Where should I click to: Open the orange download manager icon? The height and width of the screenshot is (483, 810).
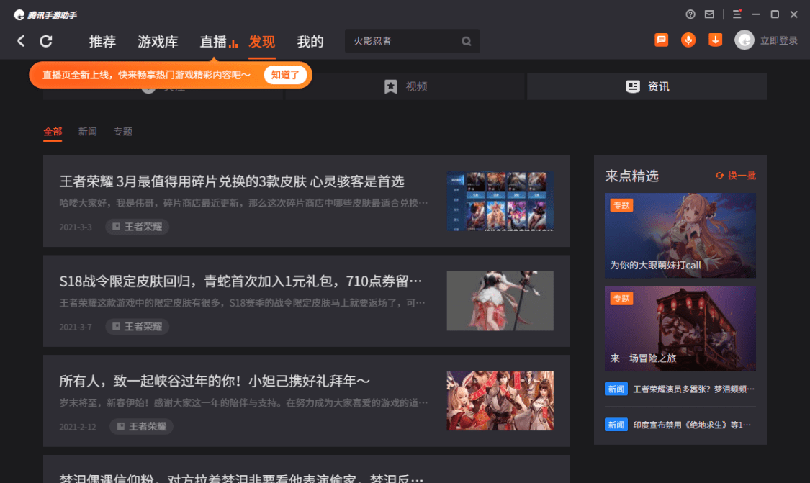pos(716,40)
